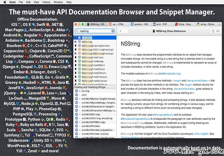Image resolution: width=224 pixels, height=156 pixels.
Task: Open the share icon in toolbar
Action: tap(213, 31)
